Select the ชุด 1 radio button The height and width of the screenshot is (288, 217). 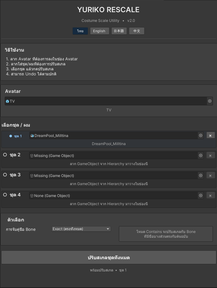[11, 136]
